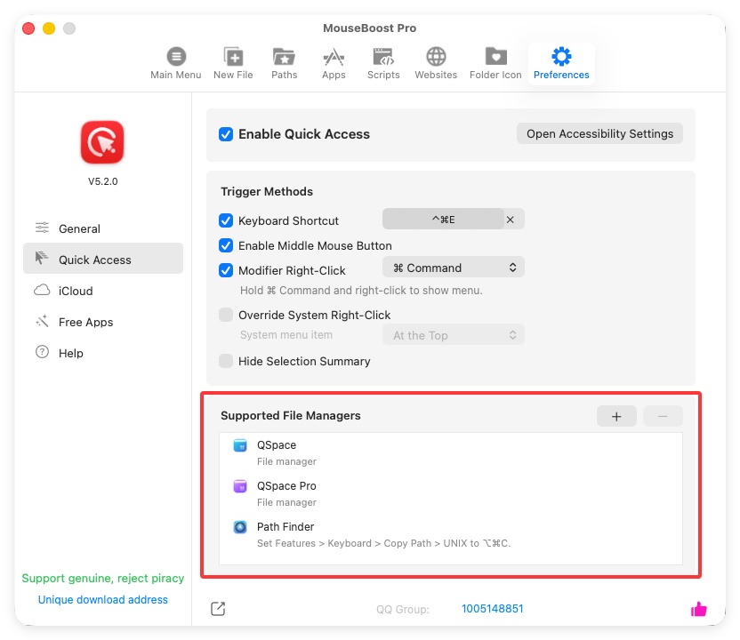Screen dimensions: 740x640
Task: Open Help in the sidebar
Action: [x=103, y=353]
